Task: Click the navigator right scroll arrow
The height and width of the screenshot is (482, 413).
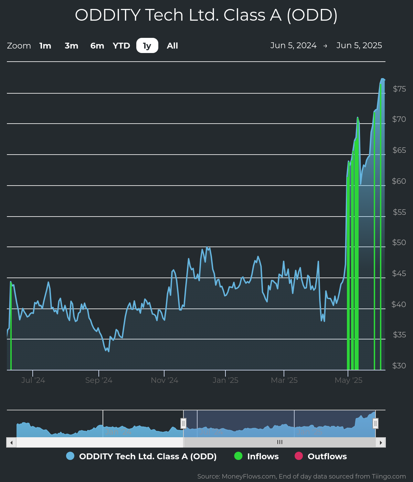Action: (381, 442)
